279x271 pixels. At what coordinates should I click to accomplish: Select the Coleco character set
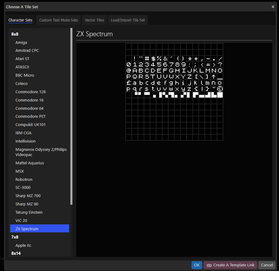pyautogui.click(x=40, y=83)
